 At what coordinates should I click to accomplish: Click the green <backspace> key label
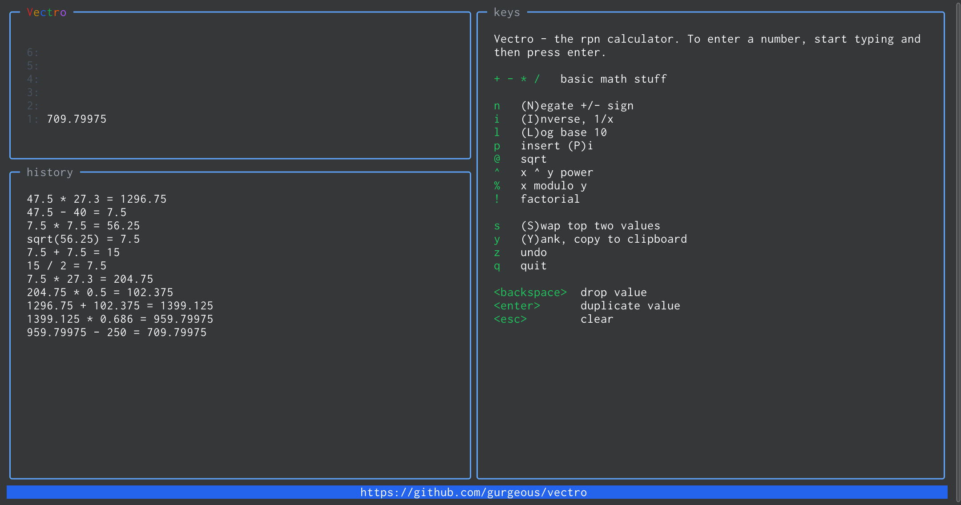[530, 293]
